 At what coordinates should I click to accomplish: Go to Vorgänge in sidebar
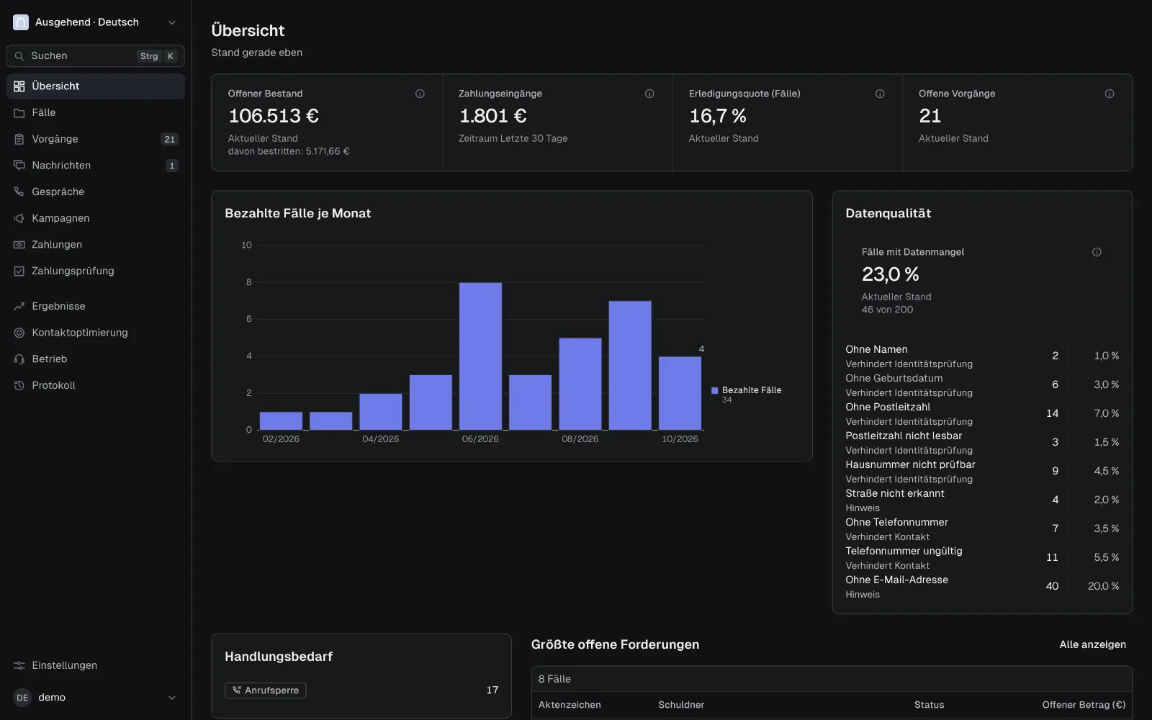click(x=96, y=139)
